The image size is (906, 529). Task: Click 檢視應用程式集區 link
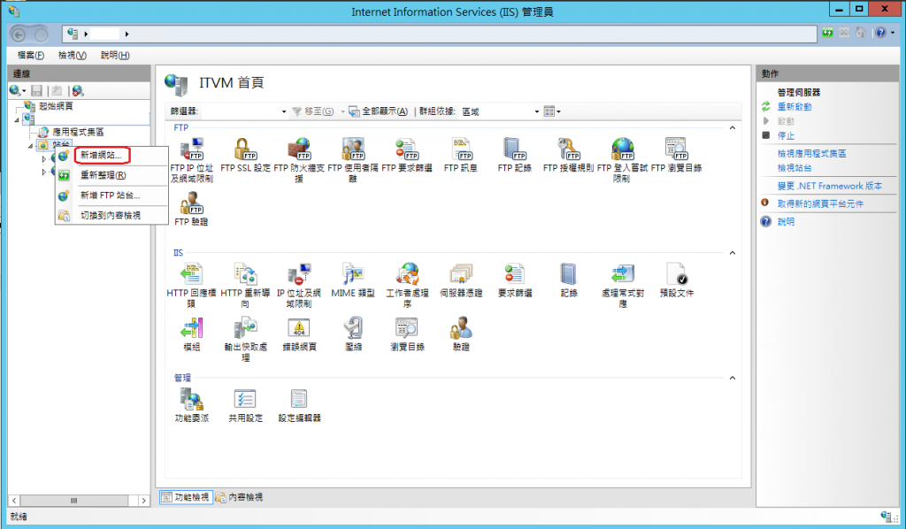[x=811, y=153]
